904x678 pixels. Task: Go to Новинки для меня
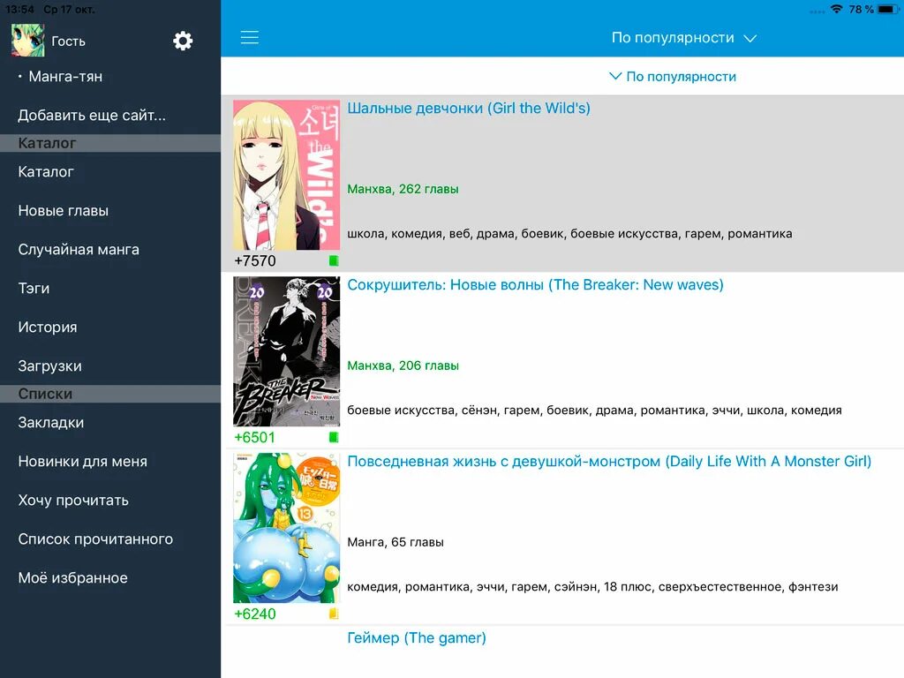point(82,461)
